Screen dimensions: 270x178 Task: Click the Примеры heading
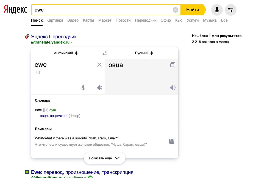pyautogui.click(x=43, y=129)
